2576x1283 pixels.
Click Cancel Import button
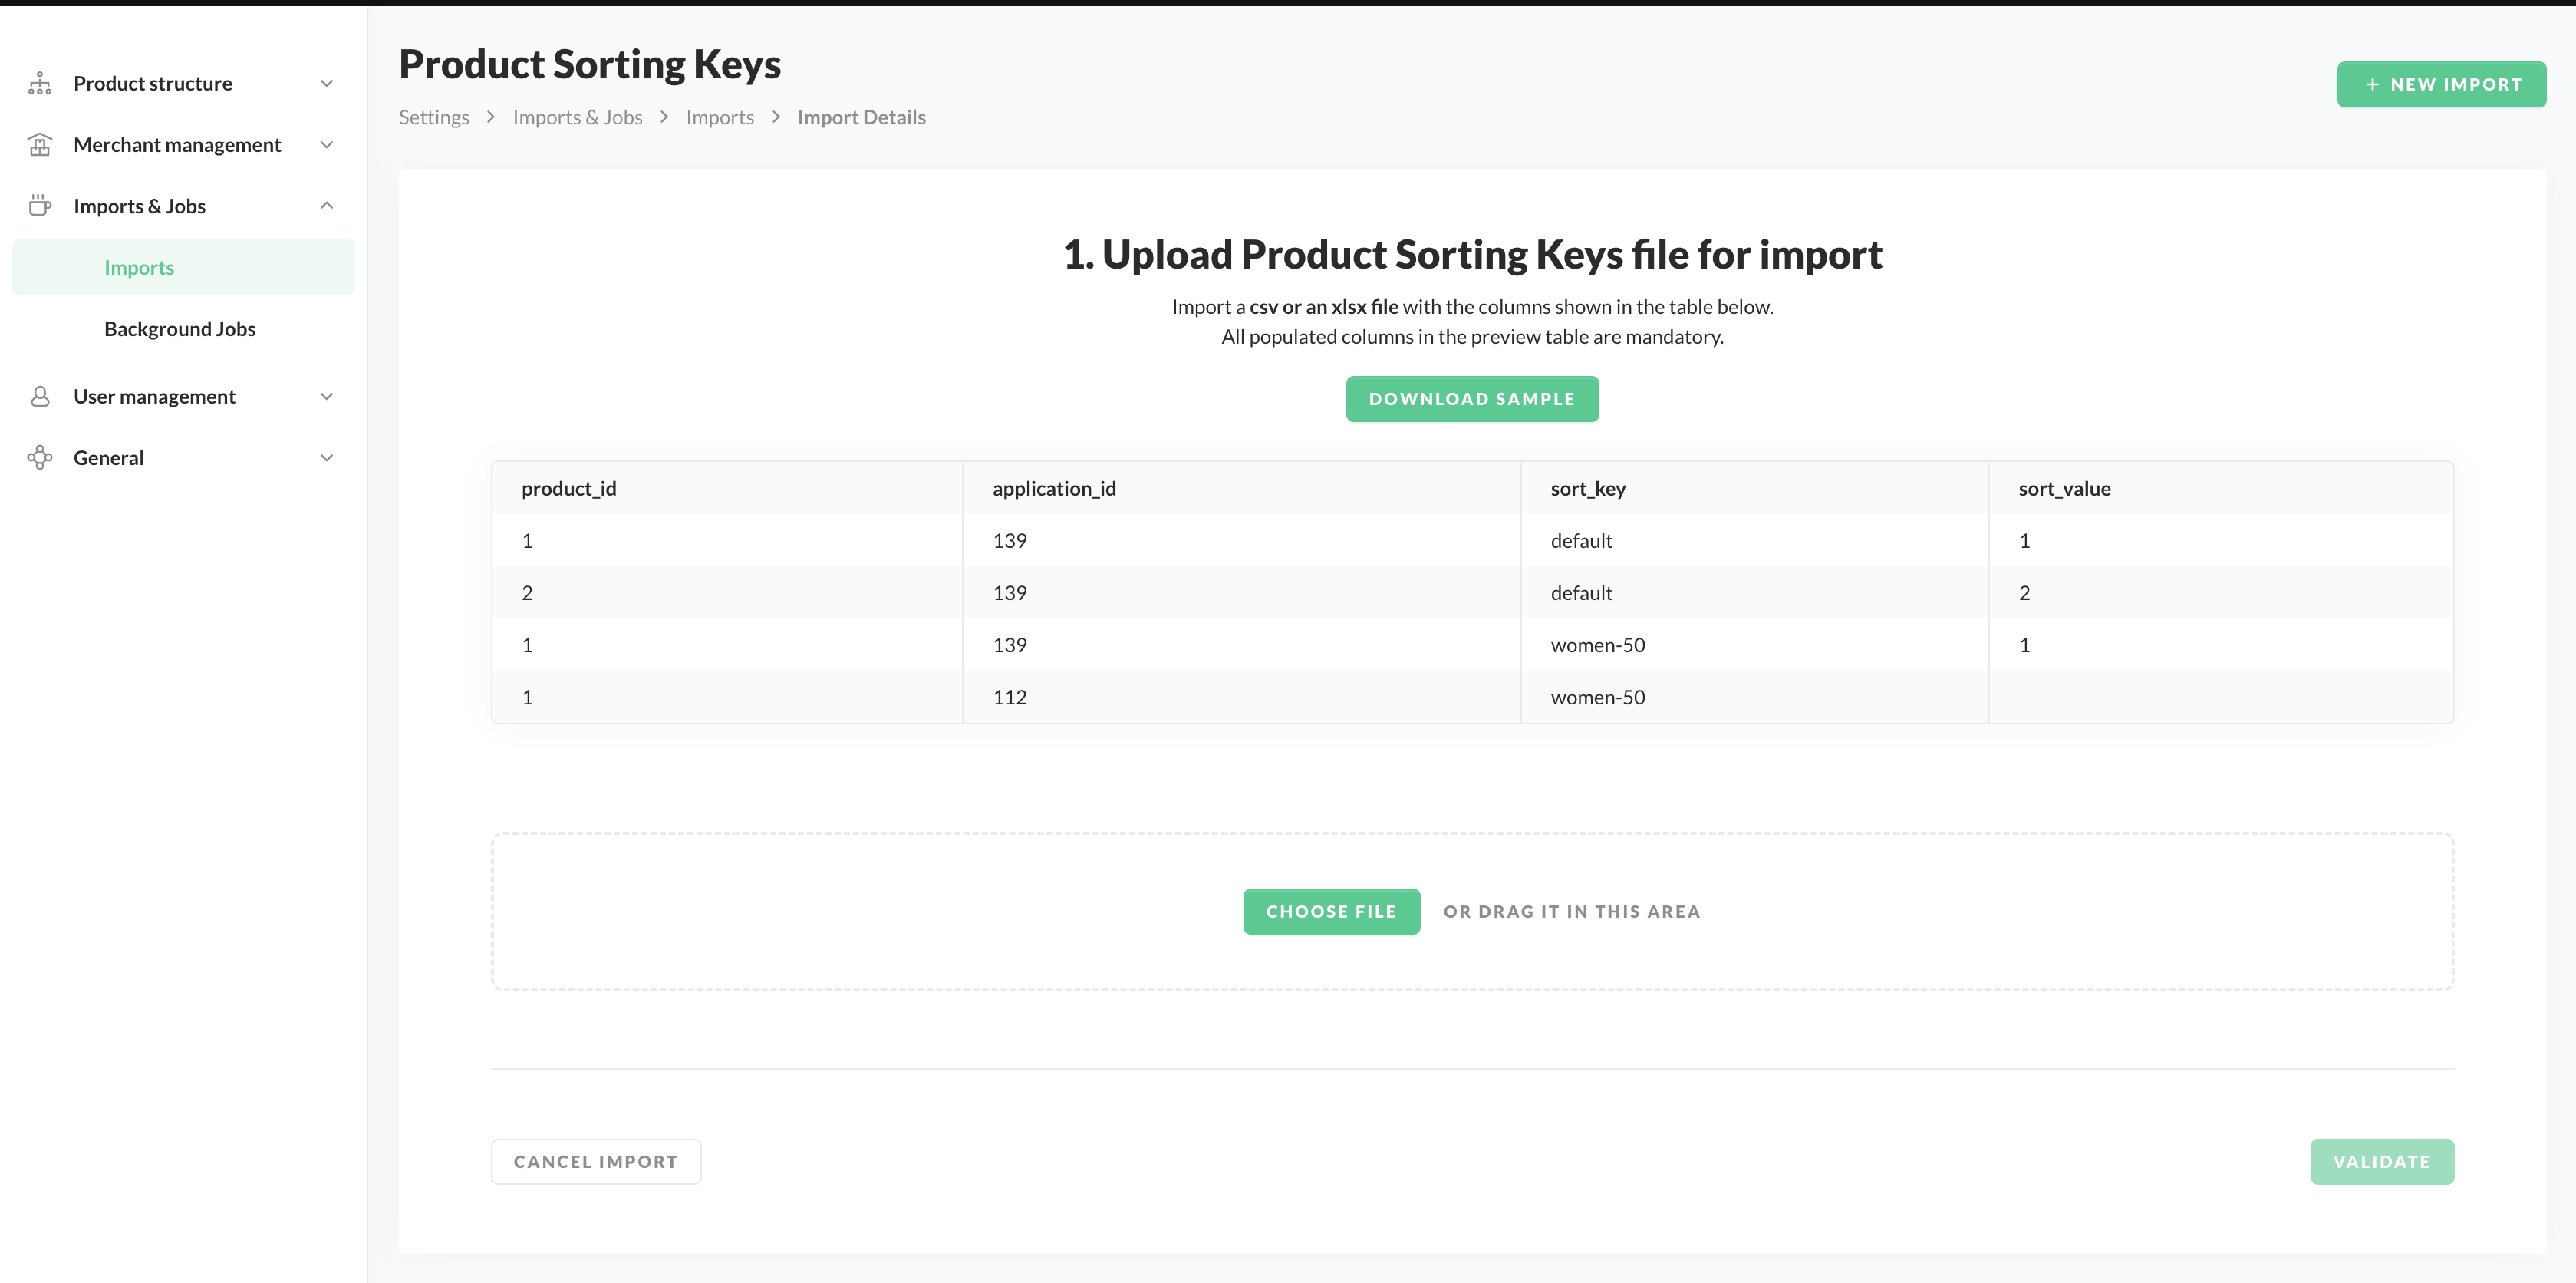point(595,1161)
